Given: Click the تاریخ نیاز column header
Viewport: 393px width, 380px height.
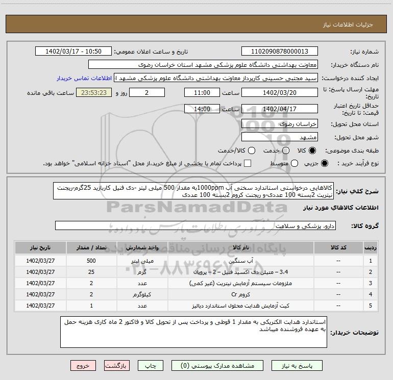Looking at the screenshot, I should point(40,247).
